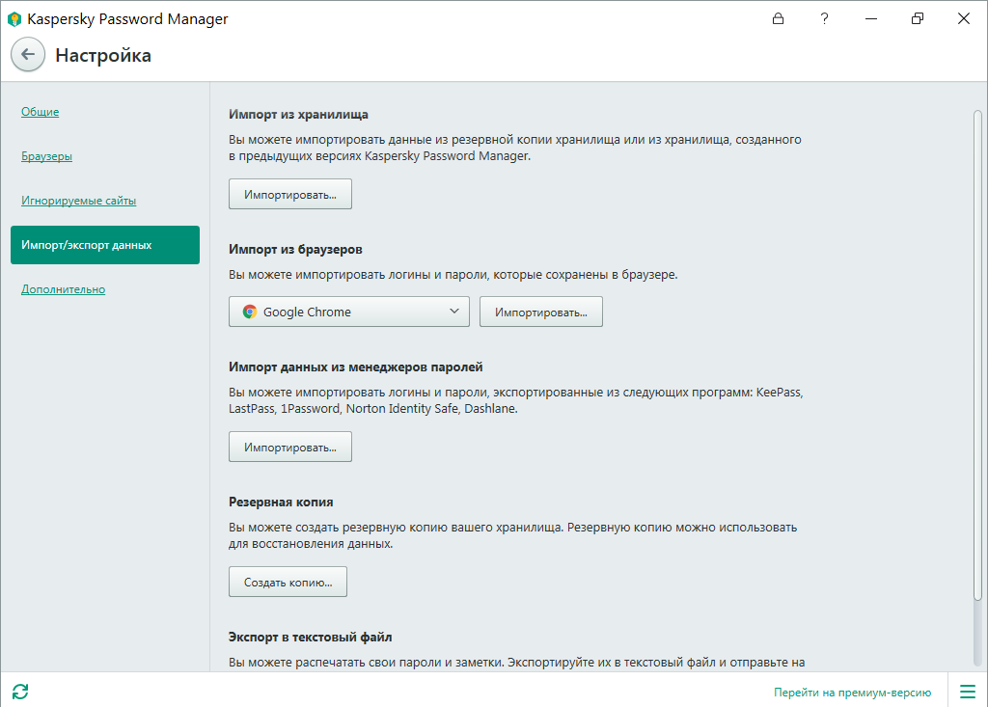Click the window restore button

[x=918, y=18]
